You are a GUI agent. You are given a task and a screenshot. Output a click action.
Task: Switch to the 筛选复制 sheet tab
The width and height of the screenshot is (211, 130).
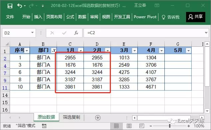72,117
